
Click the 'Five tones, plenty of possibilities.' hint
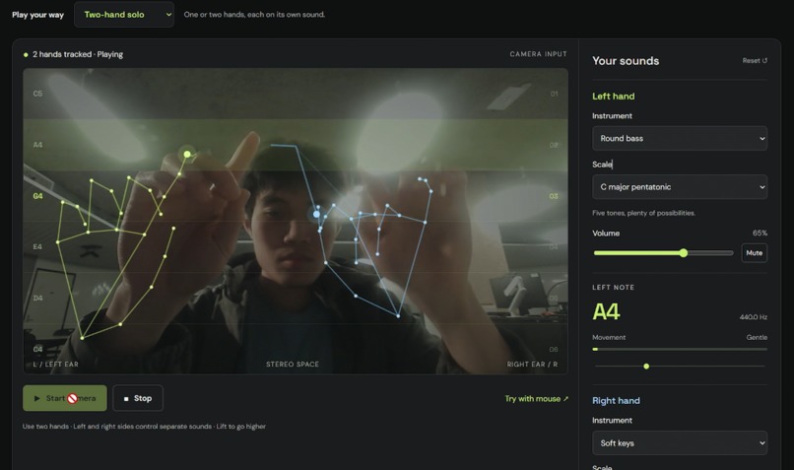(x=643, y=213)
